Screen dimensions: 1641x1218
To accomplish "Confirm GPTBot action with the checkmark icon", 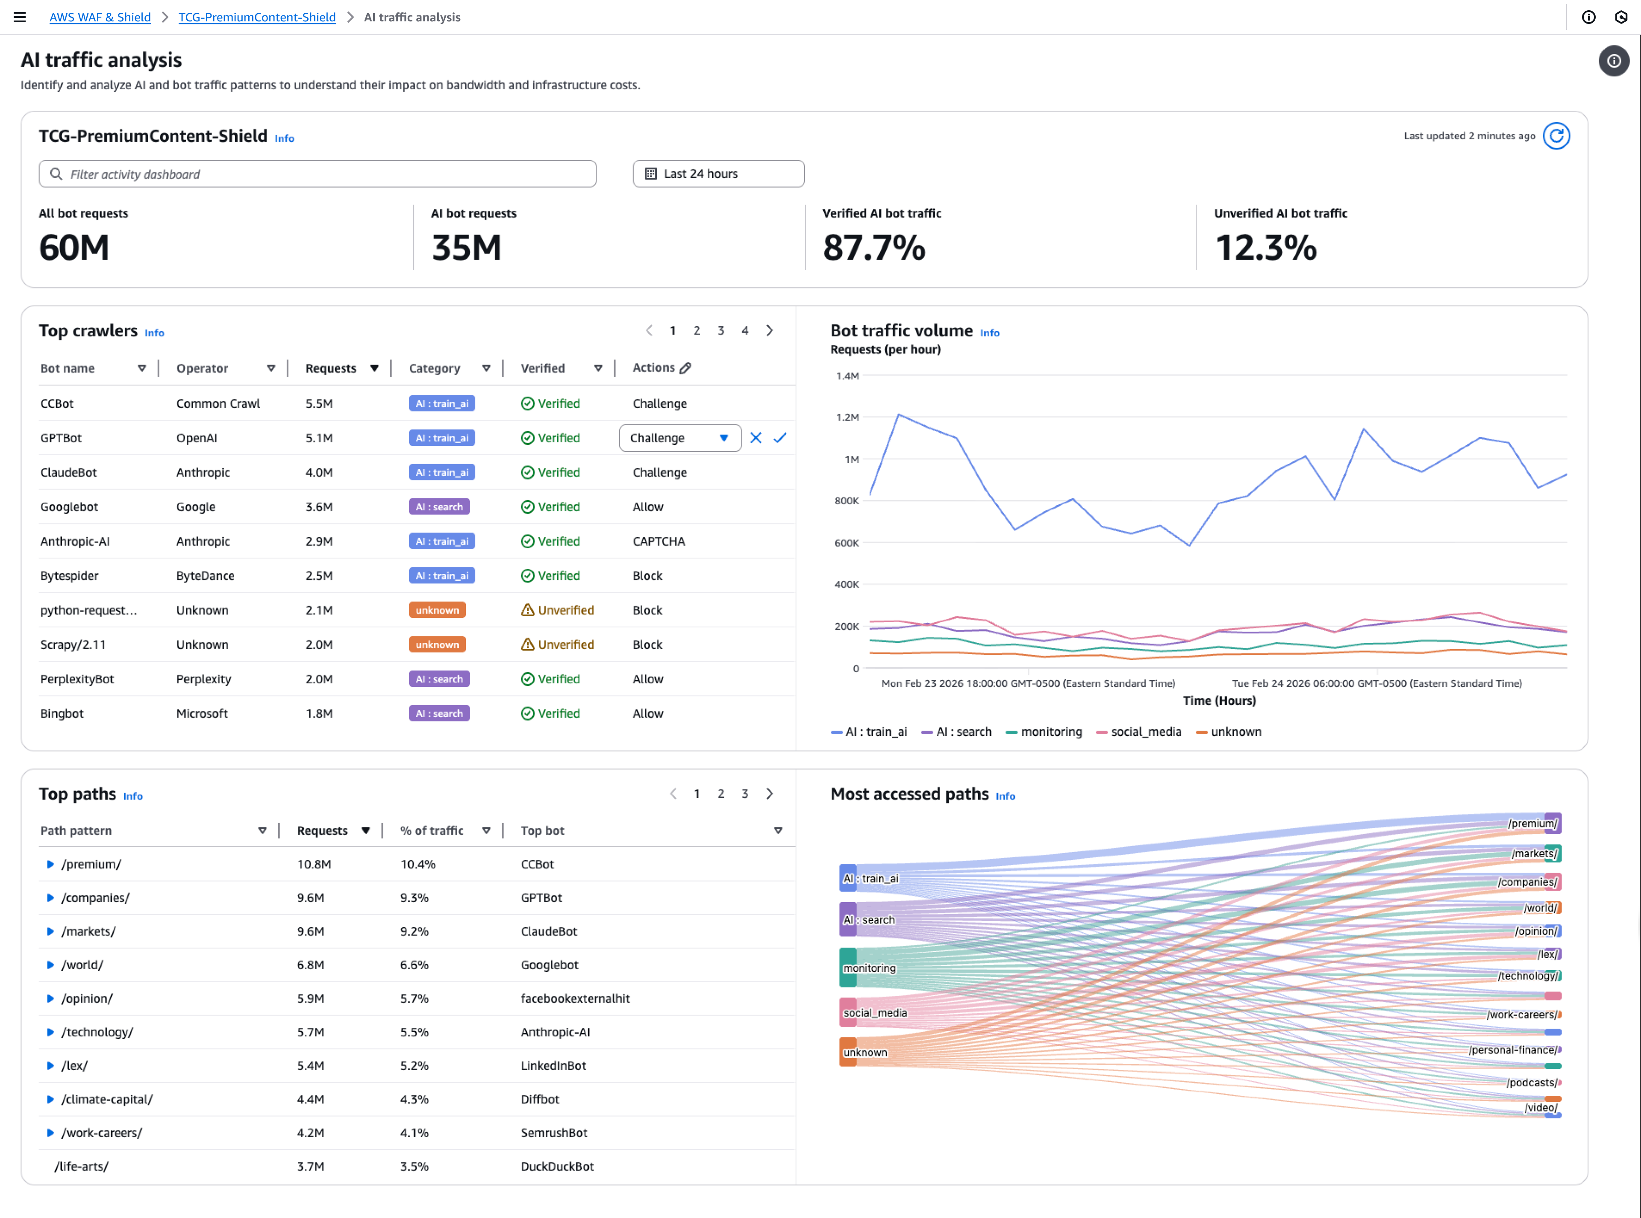I will click(x=781, y=437).
